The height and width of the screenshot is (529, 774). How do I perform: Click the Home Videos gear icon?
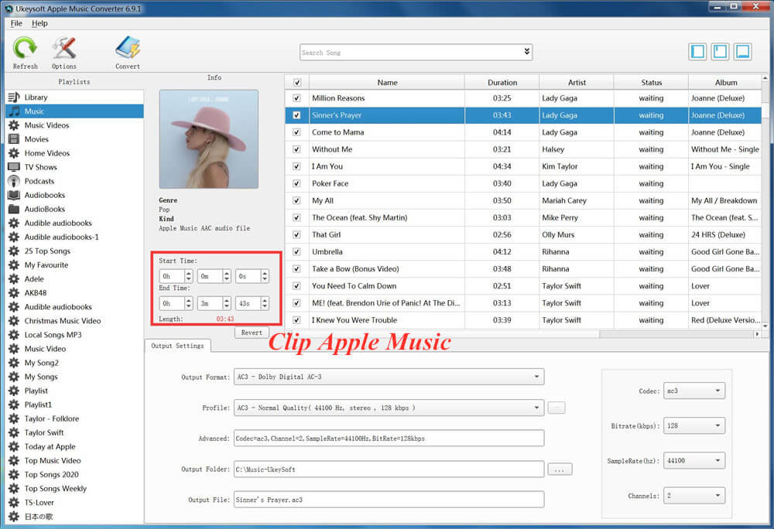(14, 153)
